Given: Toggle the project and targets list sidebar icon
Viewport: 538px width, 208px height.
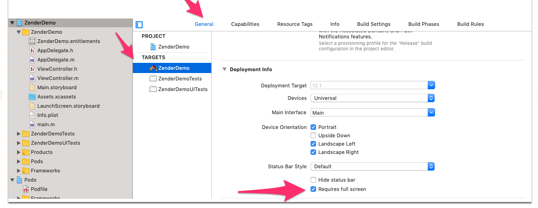Looking at the screenshot, I should pos(139,25).
